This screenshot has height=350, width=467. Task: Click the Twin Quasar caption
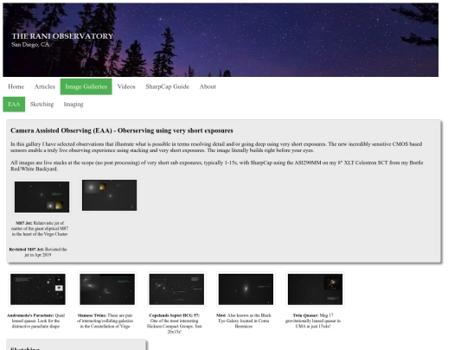[x=313, y=321]
